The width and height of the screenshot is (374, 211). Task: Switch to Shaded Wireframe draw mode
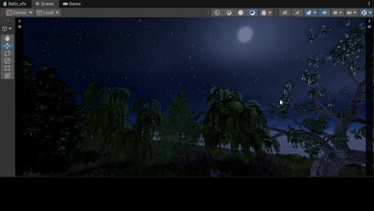click(229, 13)
